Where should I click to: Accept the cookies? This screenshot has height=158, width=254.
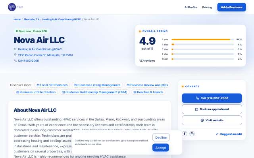coord(160,148)
